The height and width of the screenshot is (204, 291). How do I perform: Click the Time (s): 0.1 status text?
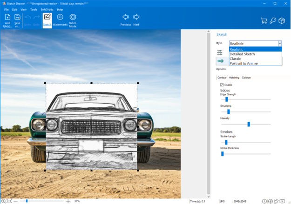tap(197, 201)
